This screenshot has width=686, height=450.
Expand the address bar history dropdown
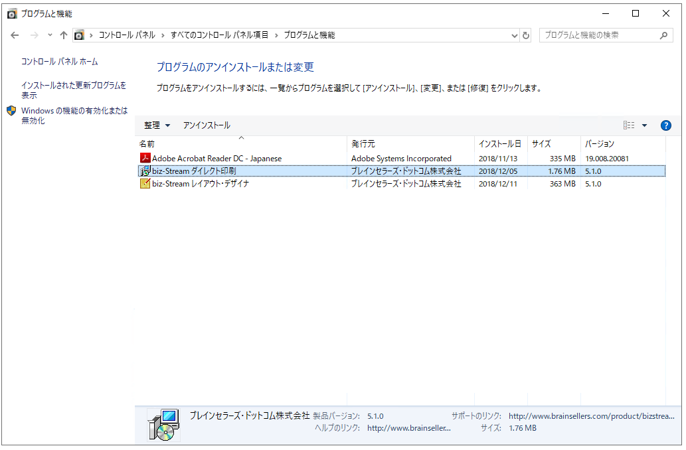515,35
